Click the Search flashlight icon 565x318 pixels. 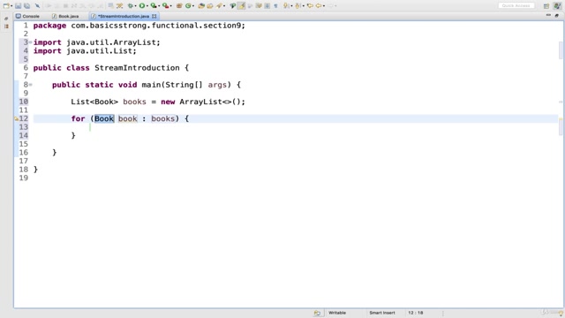coord(220,6)
